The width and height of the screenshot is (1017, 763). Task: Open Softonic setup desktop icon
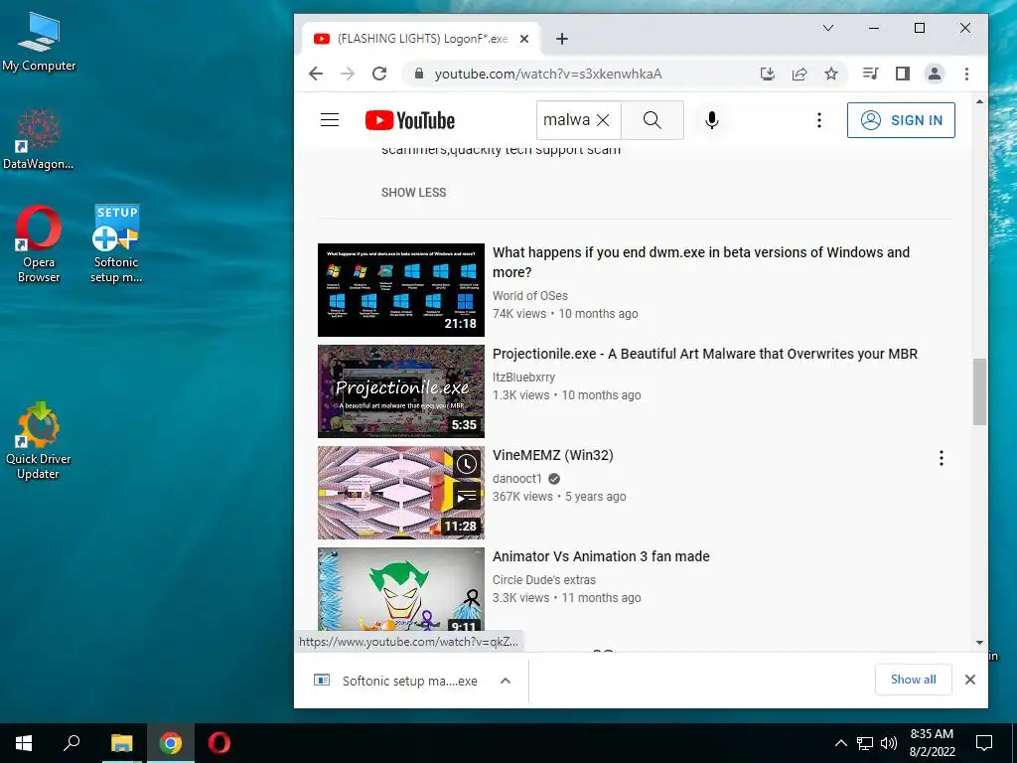[x=116, y=244]
